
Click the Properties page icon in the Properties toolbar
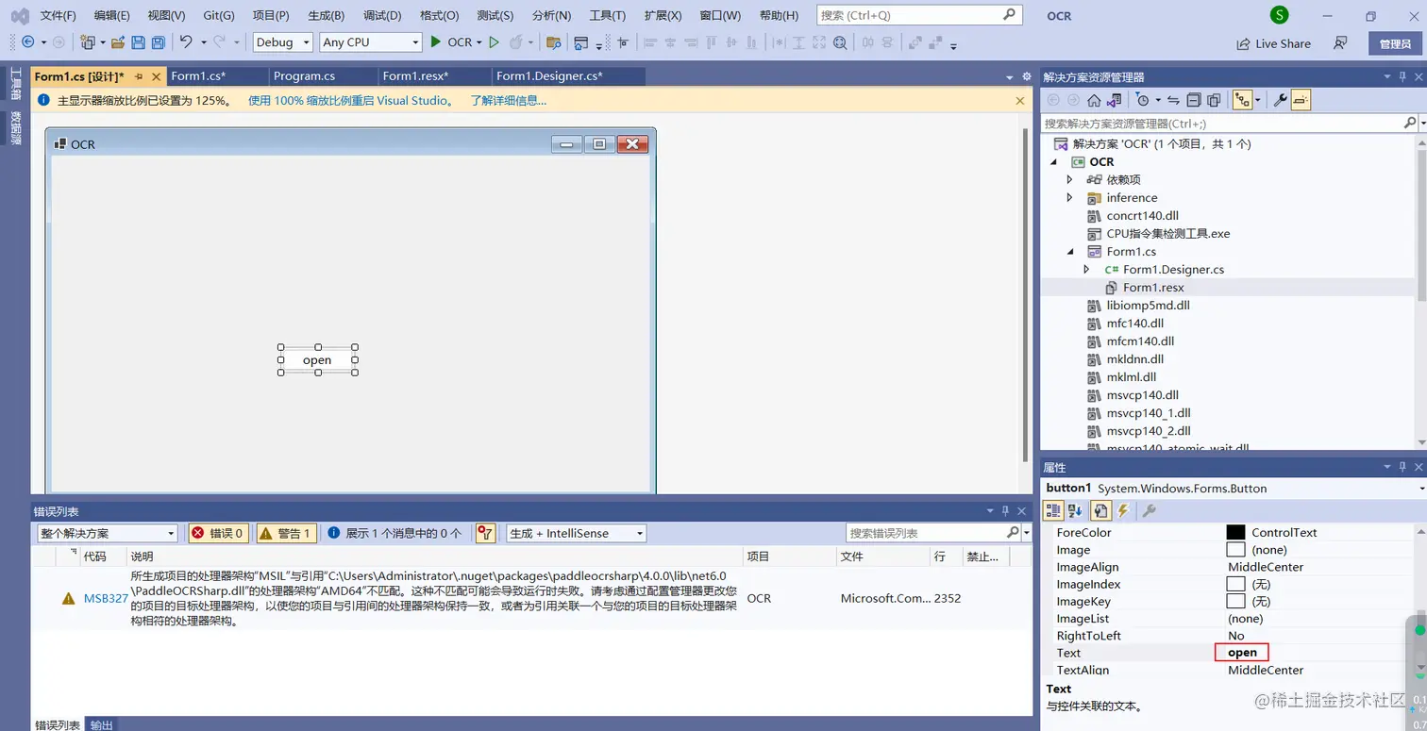pos(1100,510)
